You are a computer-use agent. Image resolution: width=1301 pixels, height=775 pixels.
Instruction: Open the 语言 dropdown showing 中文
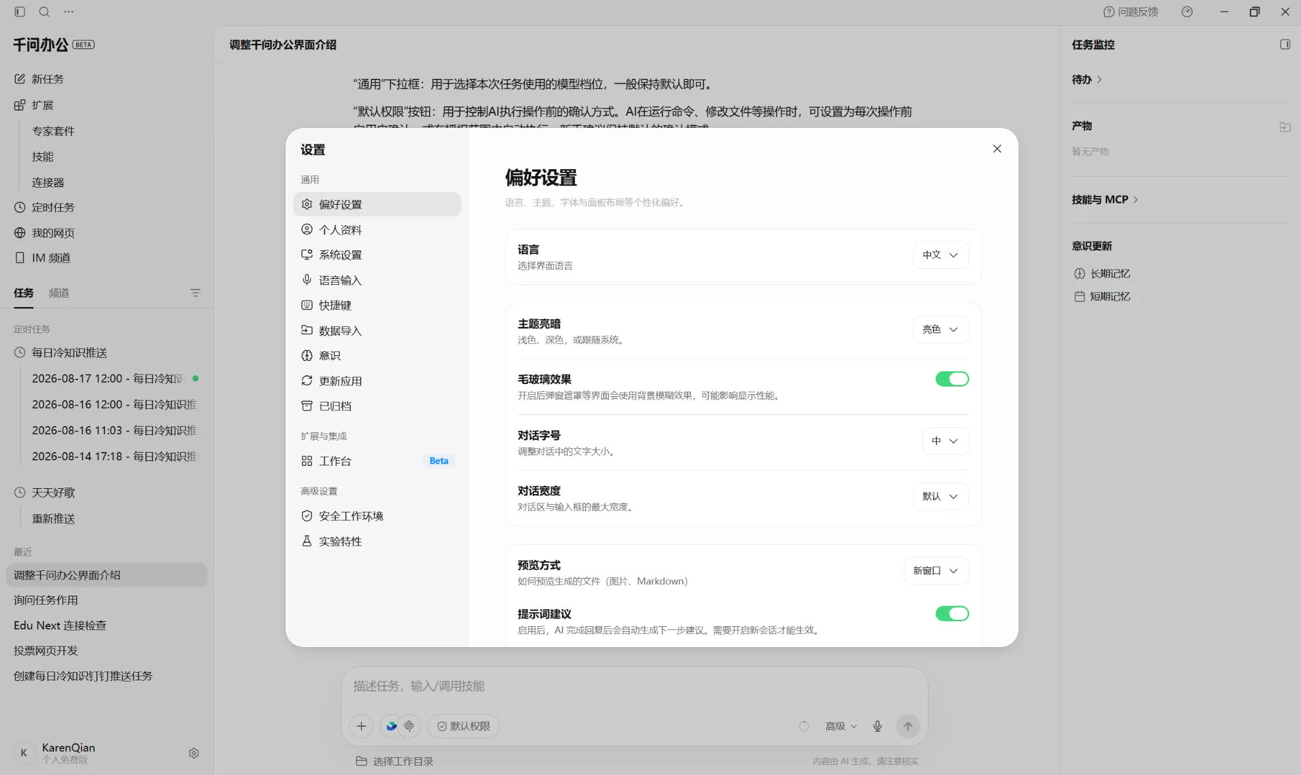tap(941, 255)
